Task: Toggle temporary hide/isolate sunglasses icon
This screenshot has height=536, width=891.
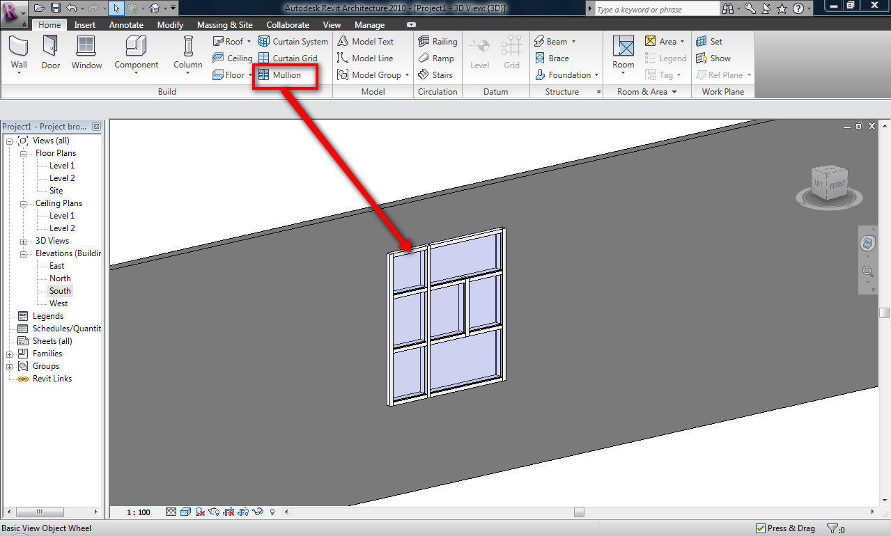Action: [x=258, y=512]
